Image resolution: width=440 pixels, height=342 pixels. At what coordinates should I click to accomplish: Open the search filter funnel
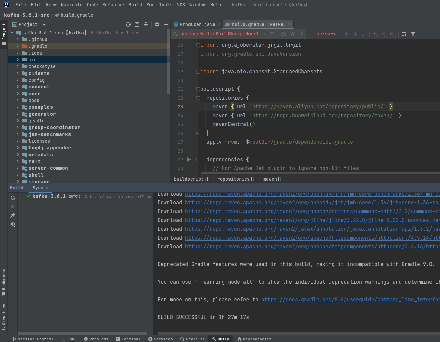[413, 34]
